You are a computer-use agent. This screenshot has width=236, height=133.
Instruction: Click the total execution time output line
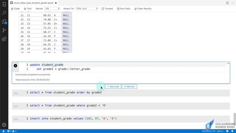tap(32, 80)
